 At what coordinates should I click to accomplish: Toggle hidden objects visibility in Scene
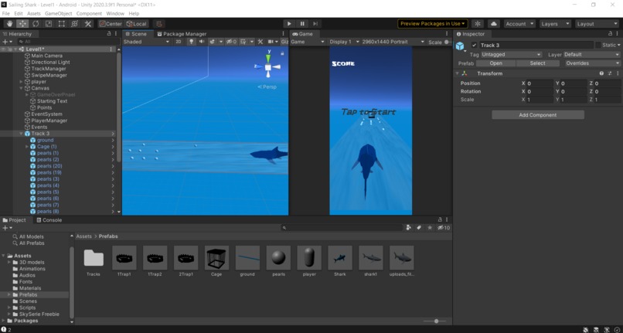pos(231,42)
